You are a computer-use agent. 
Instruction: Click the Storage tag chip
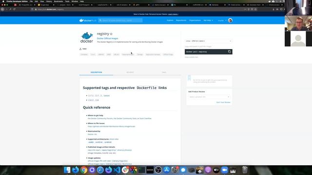(x=140, y=54)
